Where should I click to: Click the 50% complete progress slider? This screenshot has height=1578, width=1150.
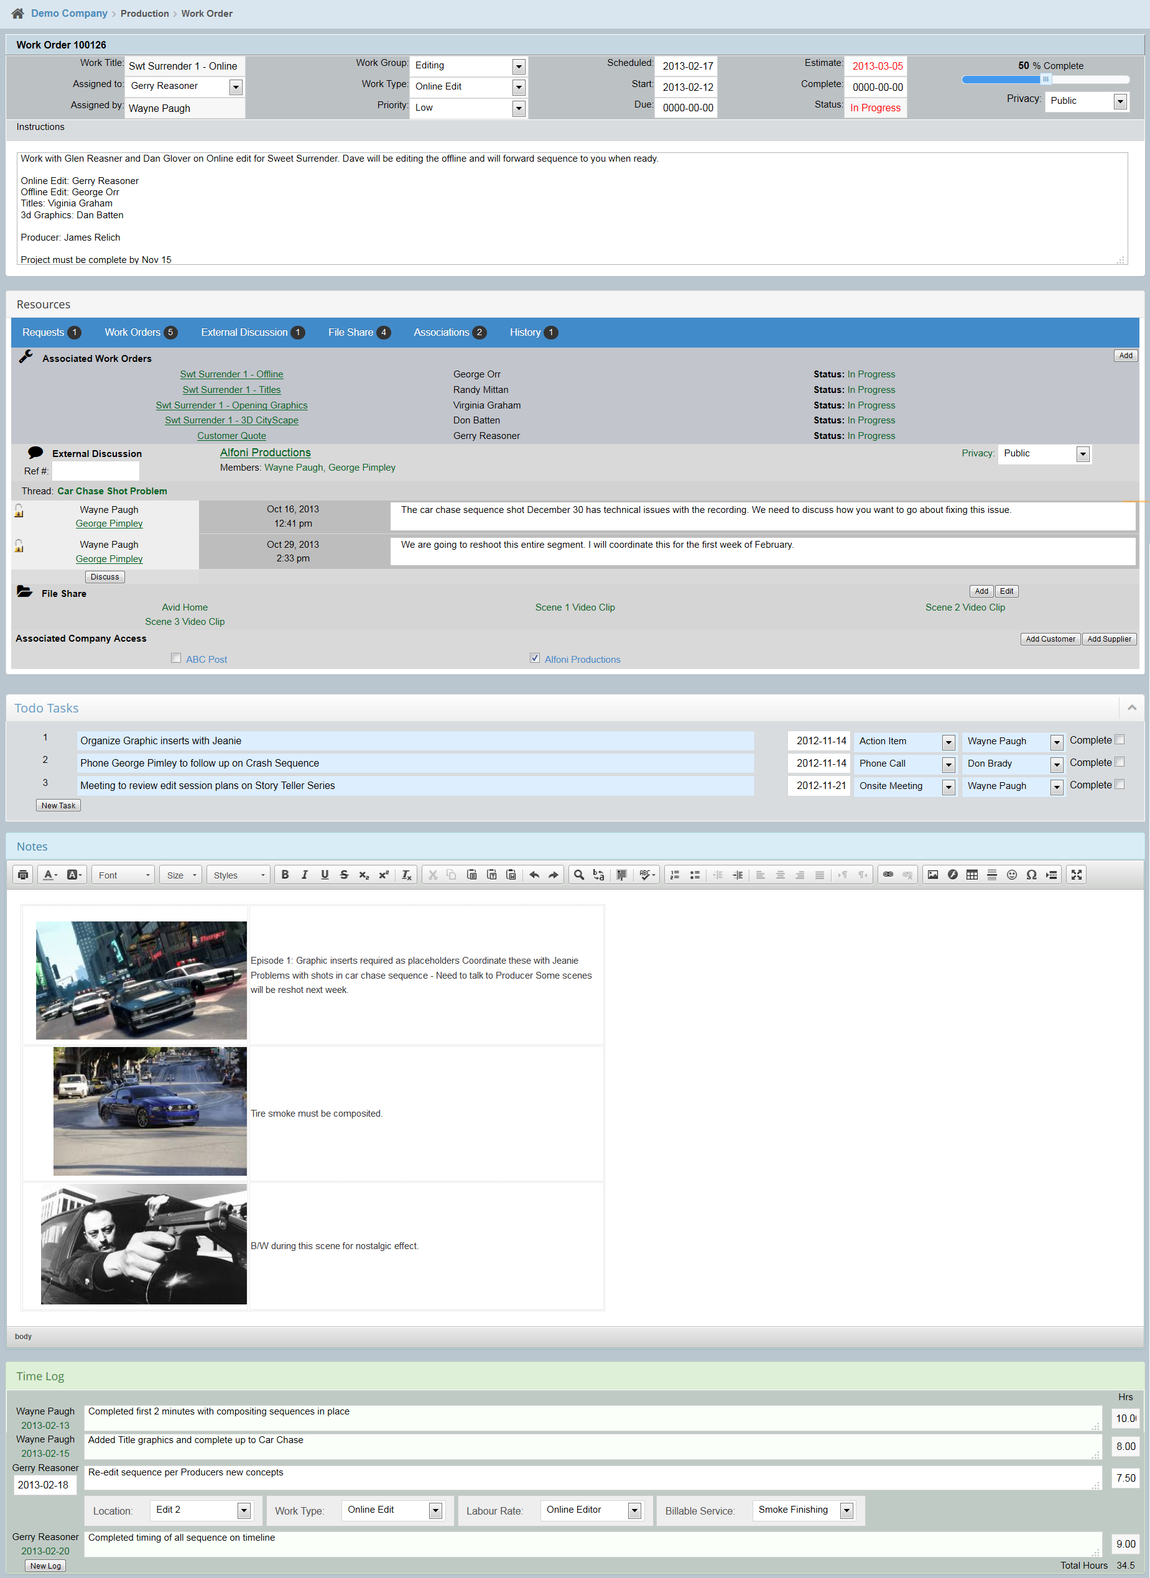[1045, 80]
